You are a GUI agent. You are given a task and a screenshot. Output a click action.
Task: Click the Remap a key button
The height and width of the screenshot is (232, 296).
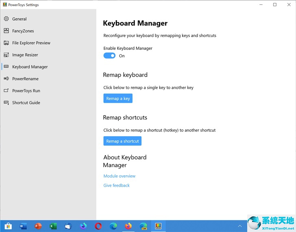click(118, 98)
